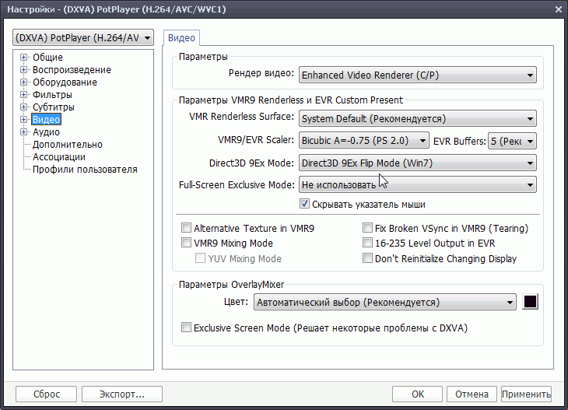The width and height of the screenshot is (568, 410).
Task: Open the EVR Buffers dropdown
Action: pyautogui.click(x=512, y=141)
